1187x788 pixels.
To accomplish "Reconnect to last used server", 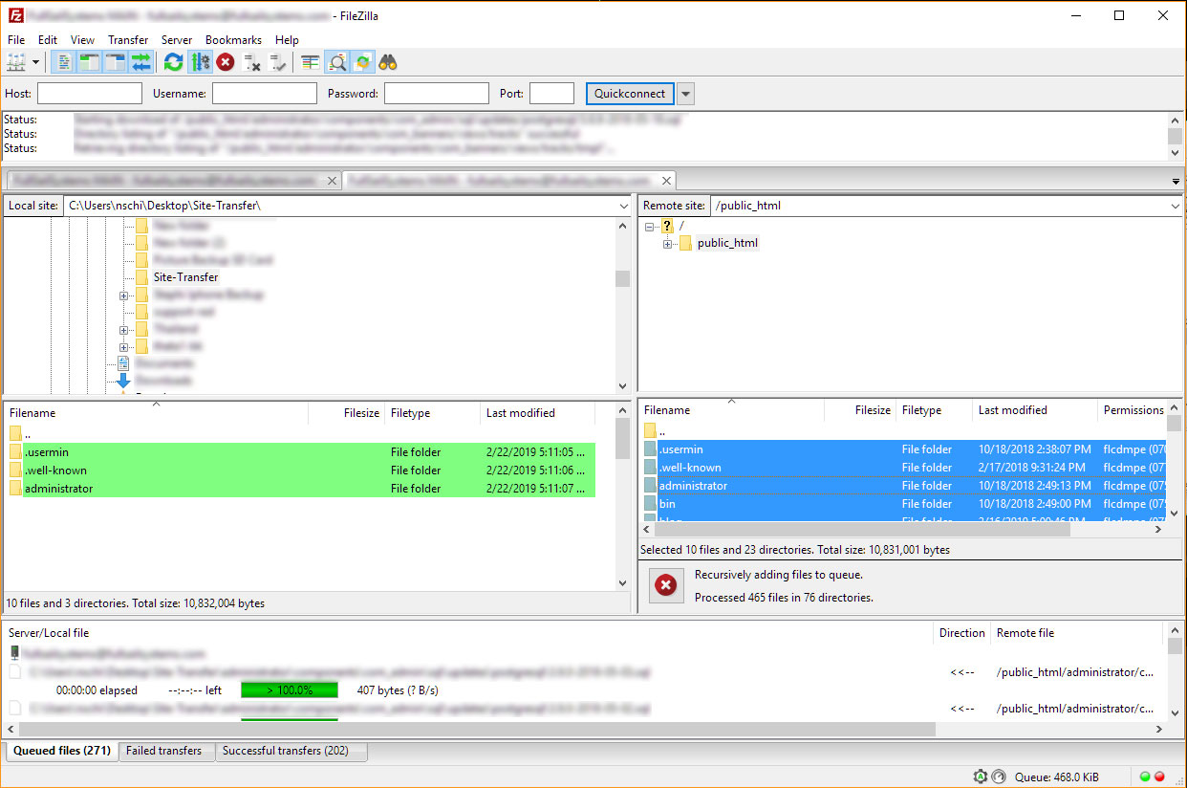I will (278, 62).
